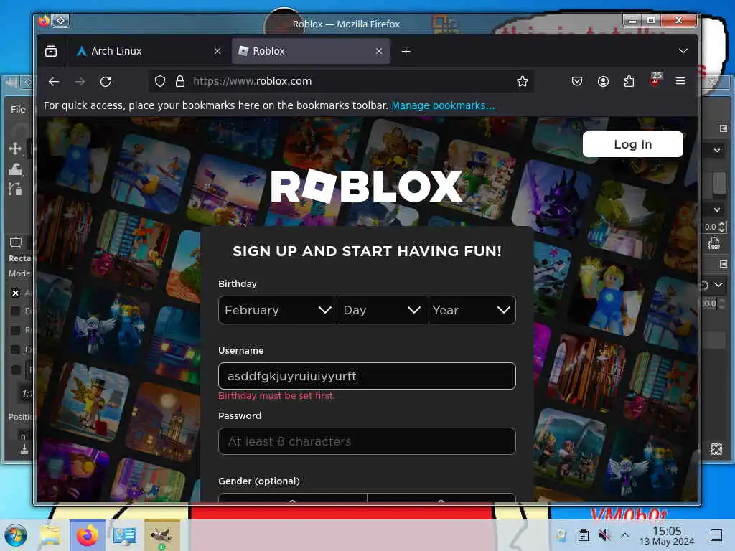
Task: Open the Birthday month dropdown showing February
Action: [278, 310]
